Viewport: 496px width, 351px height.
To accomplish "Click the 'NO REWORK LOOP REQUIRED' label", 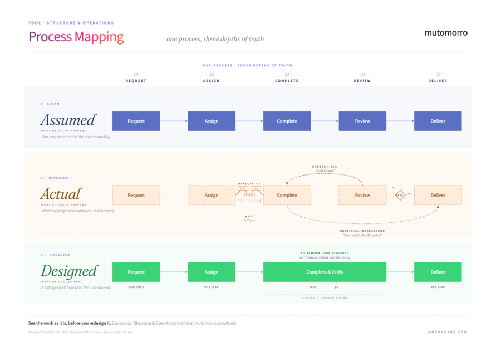I will click(x=325, y=253).
